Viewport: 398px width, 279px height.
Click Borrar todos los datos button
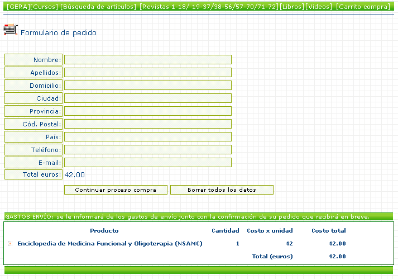coord(222,190)
